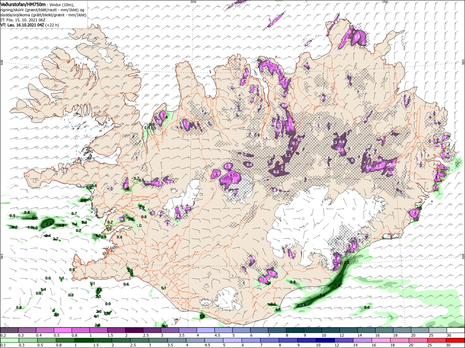This screenshot has height=348, width=465.
Task: Select the darkest purple 2 legend swatch
Action: (134, 330)
